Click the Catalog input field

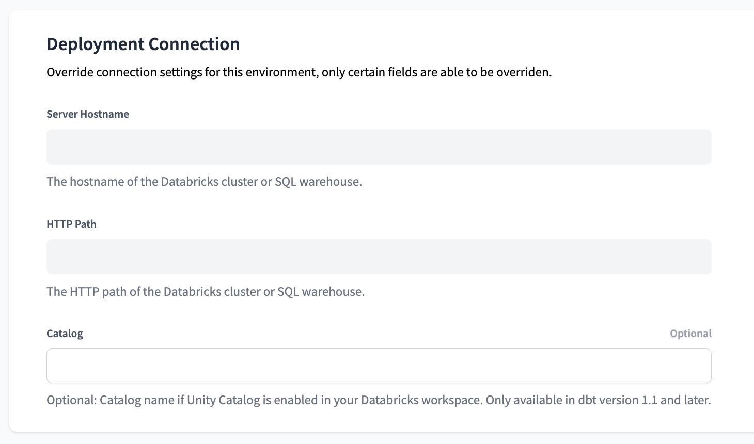tap(379, 366)
